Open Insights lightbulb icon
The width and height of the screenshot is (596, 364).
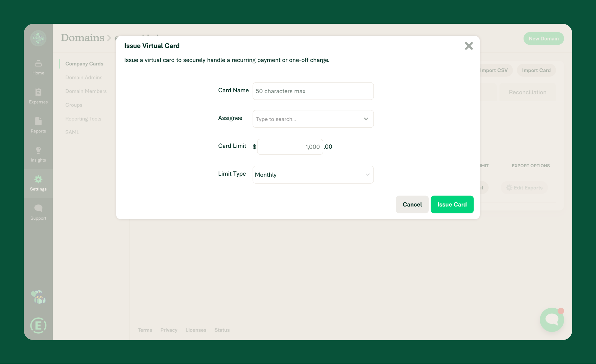(x=38, y=151)
